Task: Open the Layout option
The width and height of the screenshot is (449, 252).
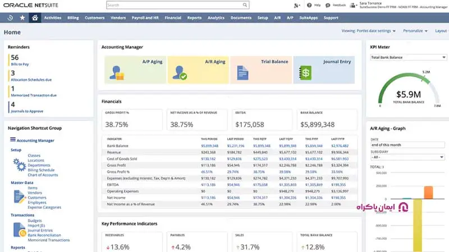Action: click(x=441, y=31)
